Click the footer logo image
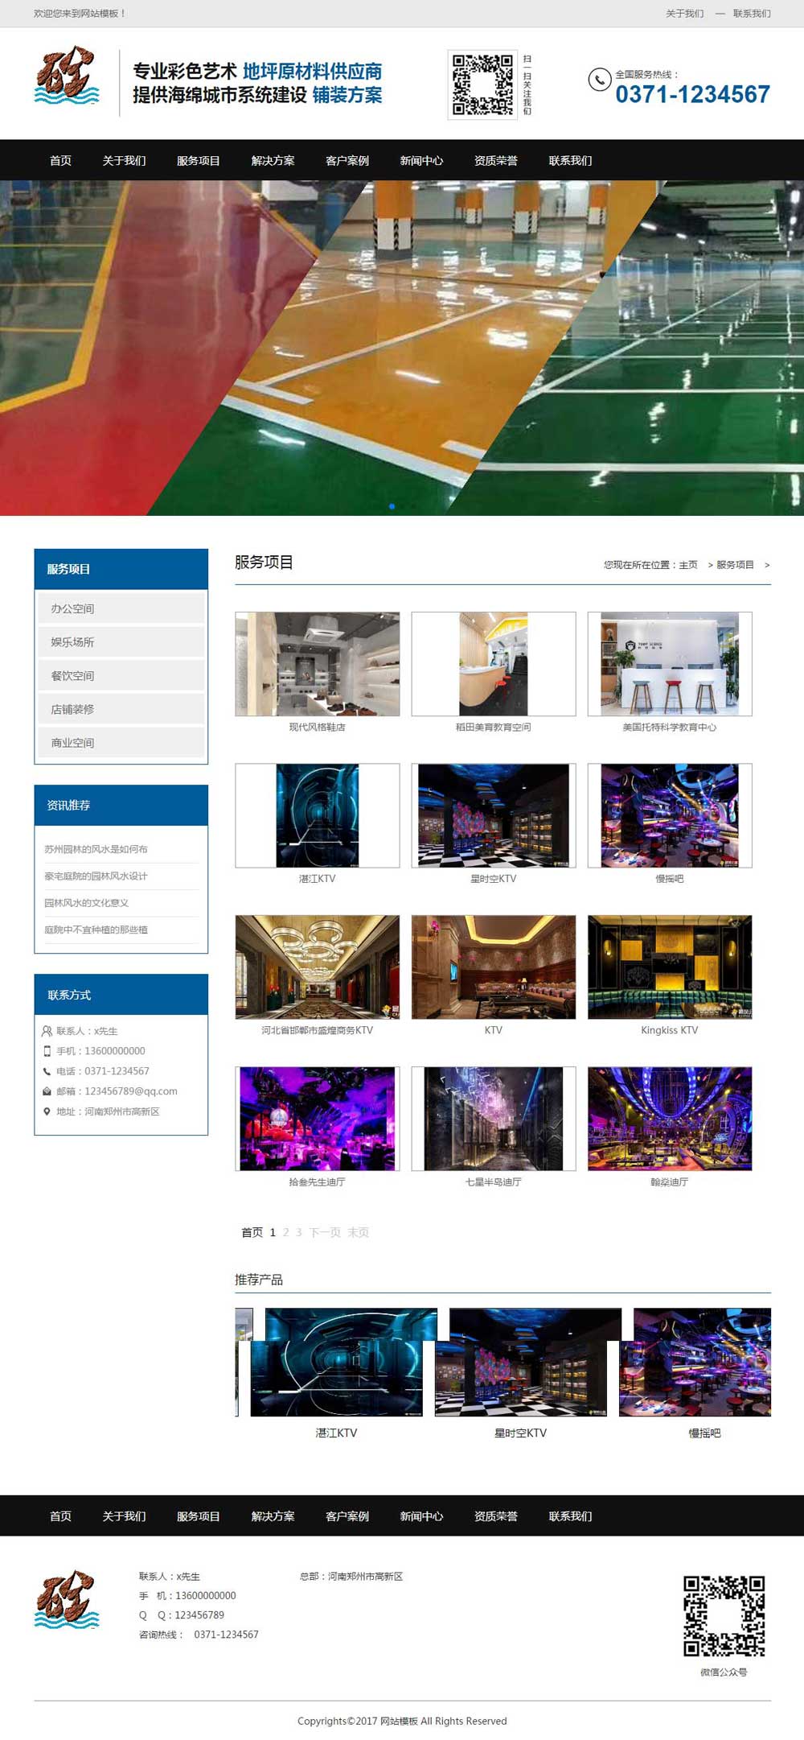Screen dimensions: 804x1740 click(x=67, y=1599)
